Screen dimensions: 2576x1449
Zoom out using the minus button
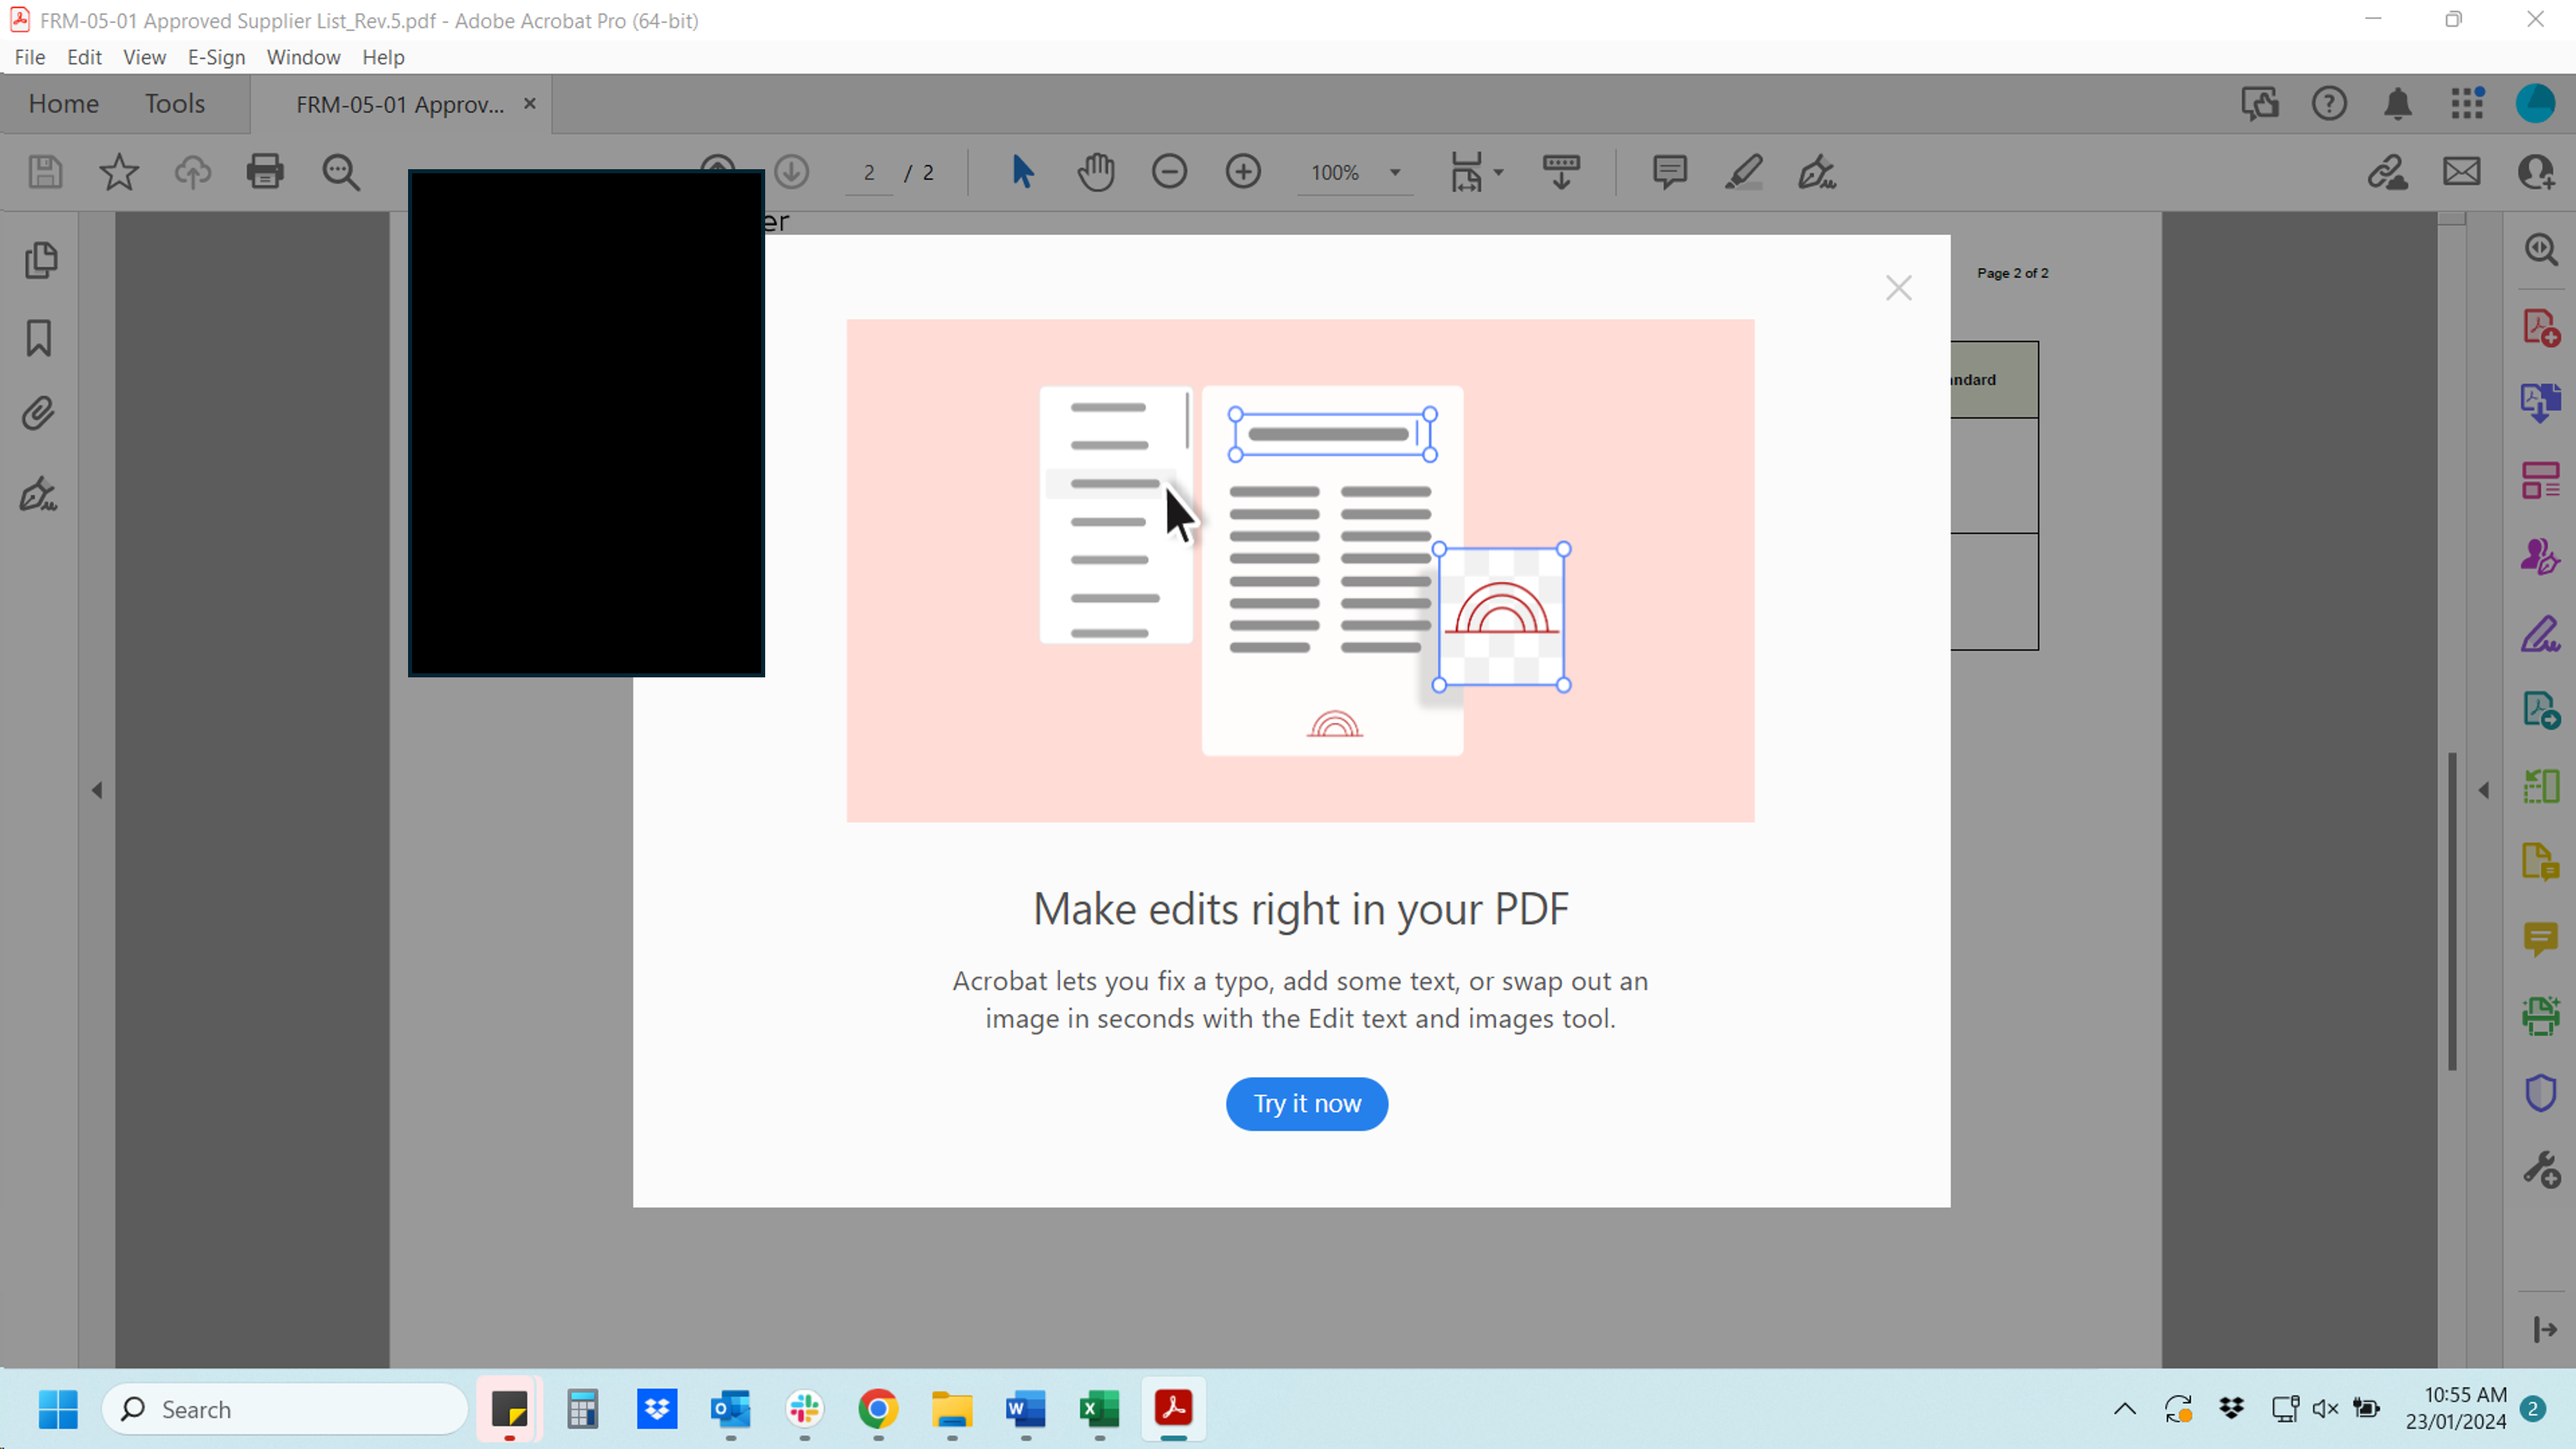coord(1169,172)
